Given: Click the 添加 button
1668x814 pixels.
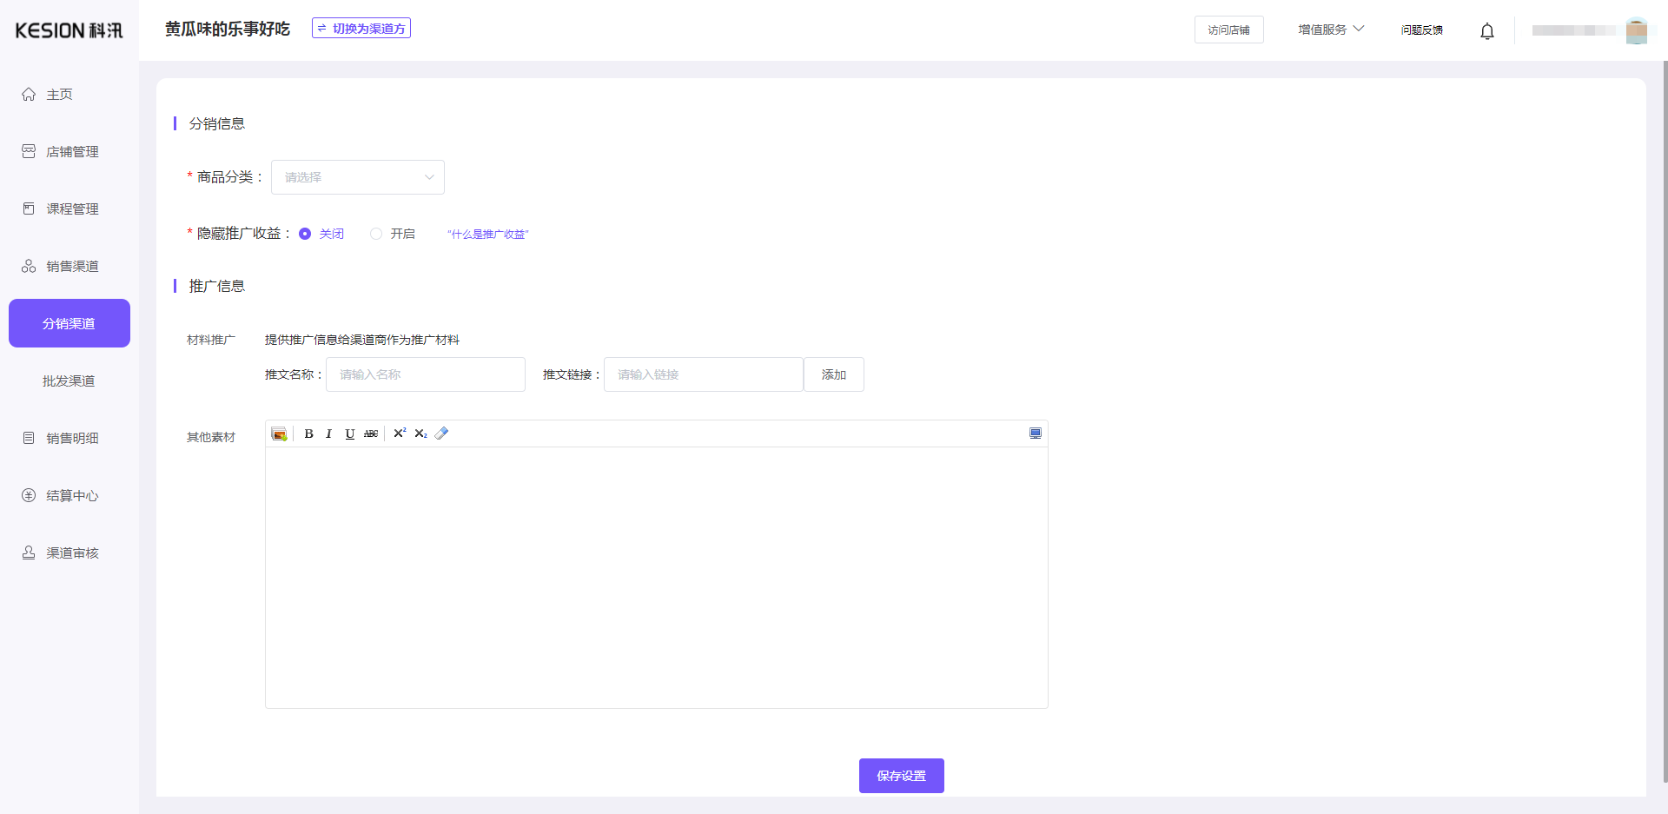Looking at the screenshot, I should pyautogui.click(x=833, y=374).
